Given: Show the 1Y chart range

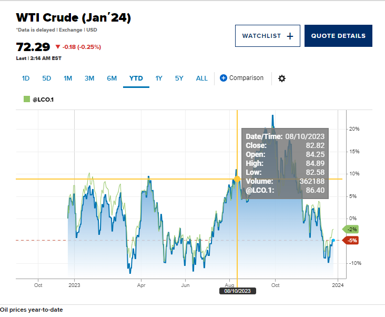Looking at the screenshot, I should point(159,78).
